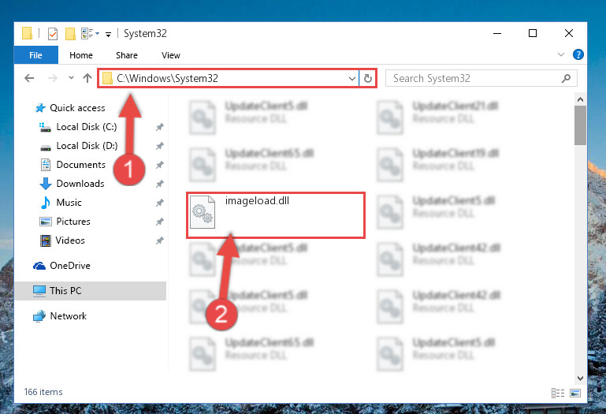
Task: Click the pin icon beside Local Disk (D:)
Action: (160, 146)
